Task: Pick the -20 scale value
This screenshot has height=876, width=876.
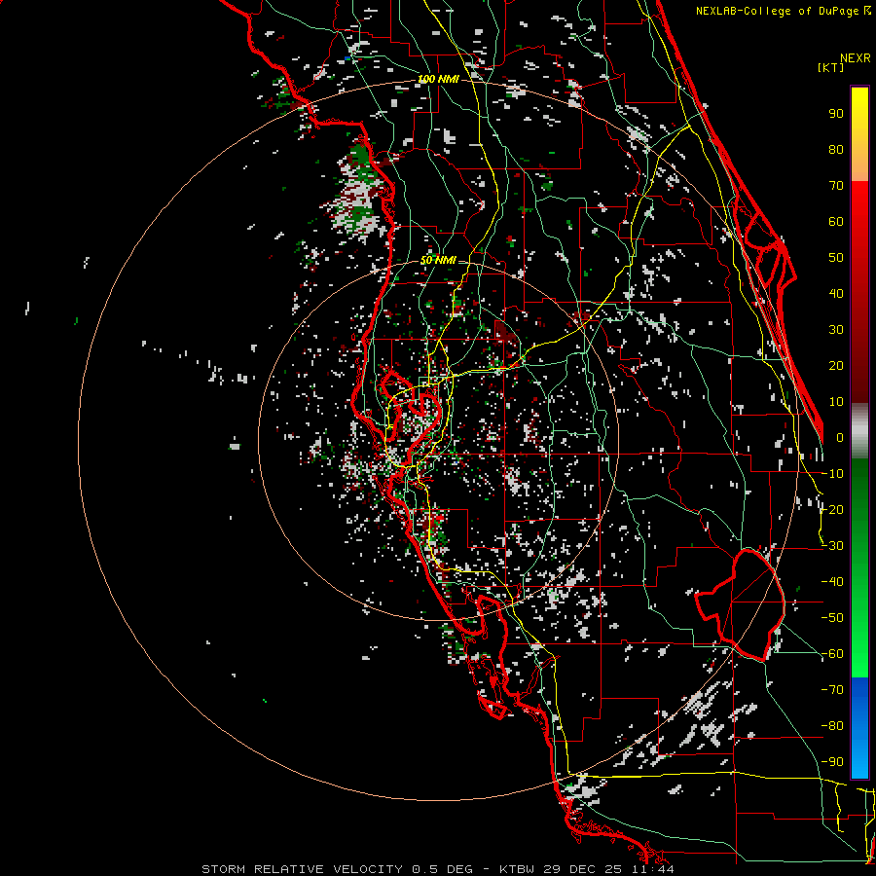Action: (x=832, y=509)
